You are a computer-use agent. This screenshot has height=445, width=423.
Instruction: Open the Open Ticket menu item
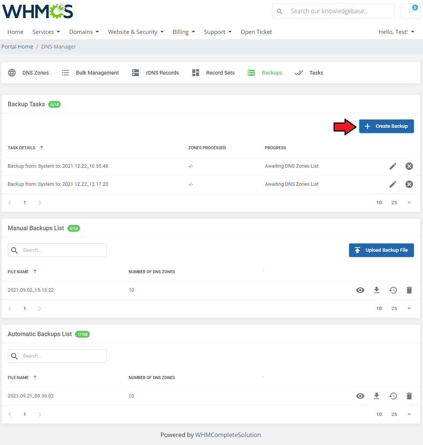tap(256, 32)
